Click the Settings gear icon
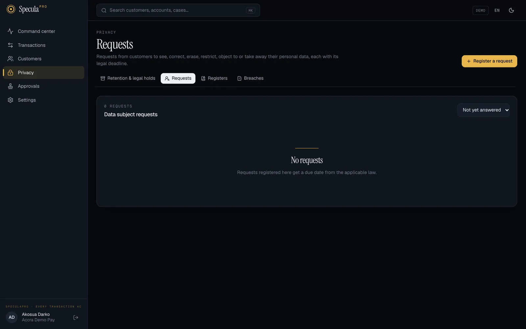Screen dimensions: 526x329 (11, 100)
